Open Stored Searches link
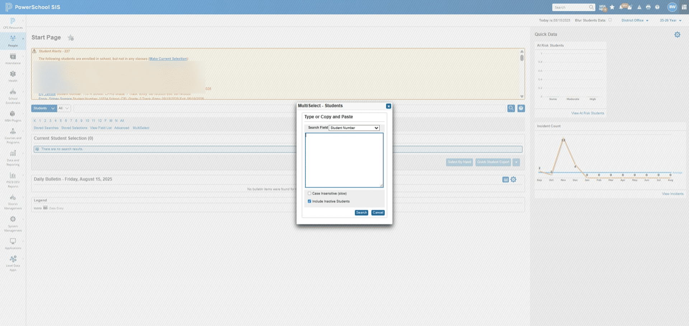The width and height of the screenshot is (689, 326). click(x=46, y=128)
